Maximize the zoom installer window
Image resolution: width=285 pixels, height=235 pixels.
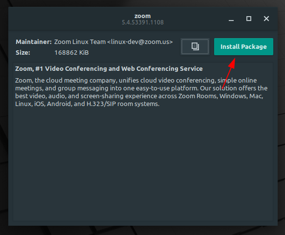click(249, 19)
